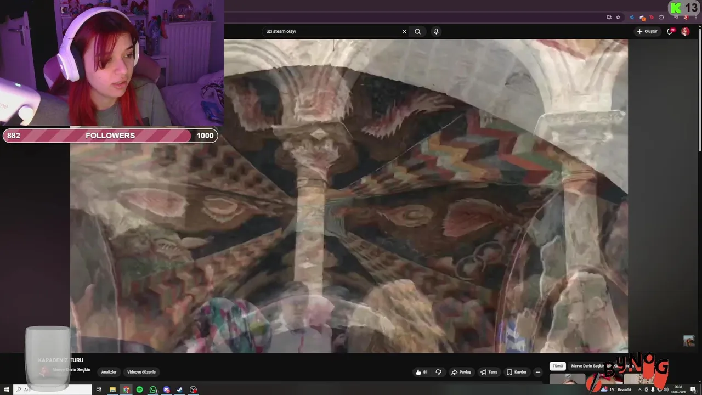Show hidden system tray icons

click(x=639, y=390)
